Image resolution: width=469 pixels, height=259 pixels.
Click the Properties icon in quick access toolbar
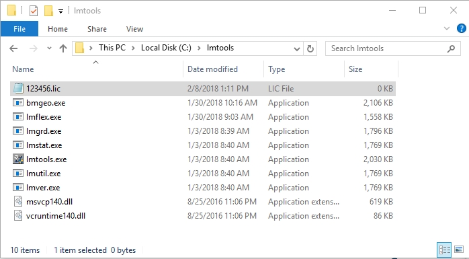tap(34, 11)
